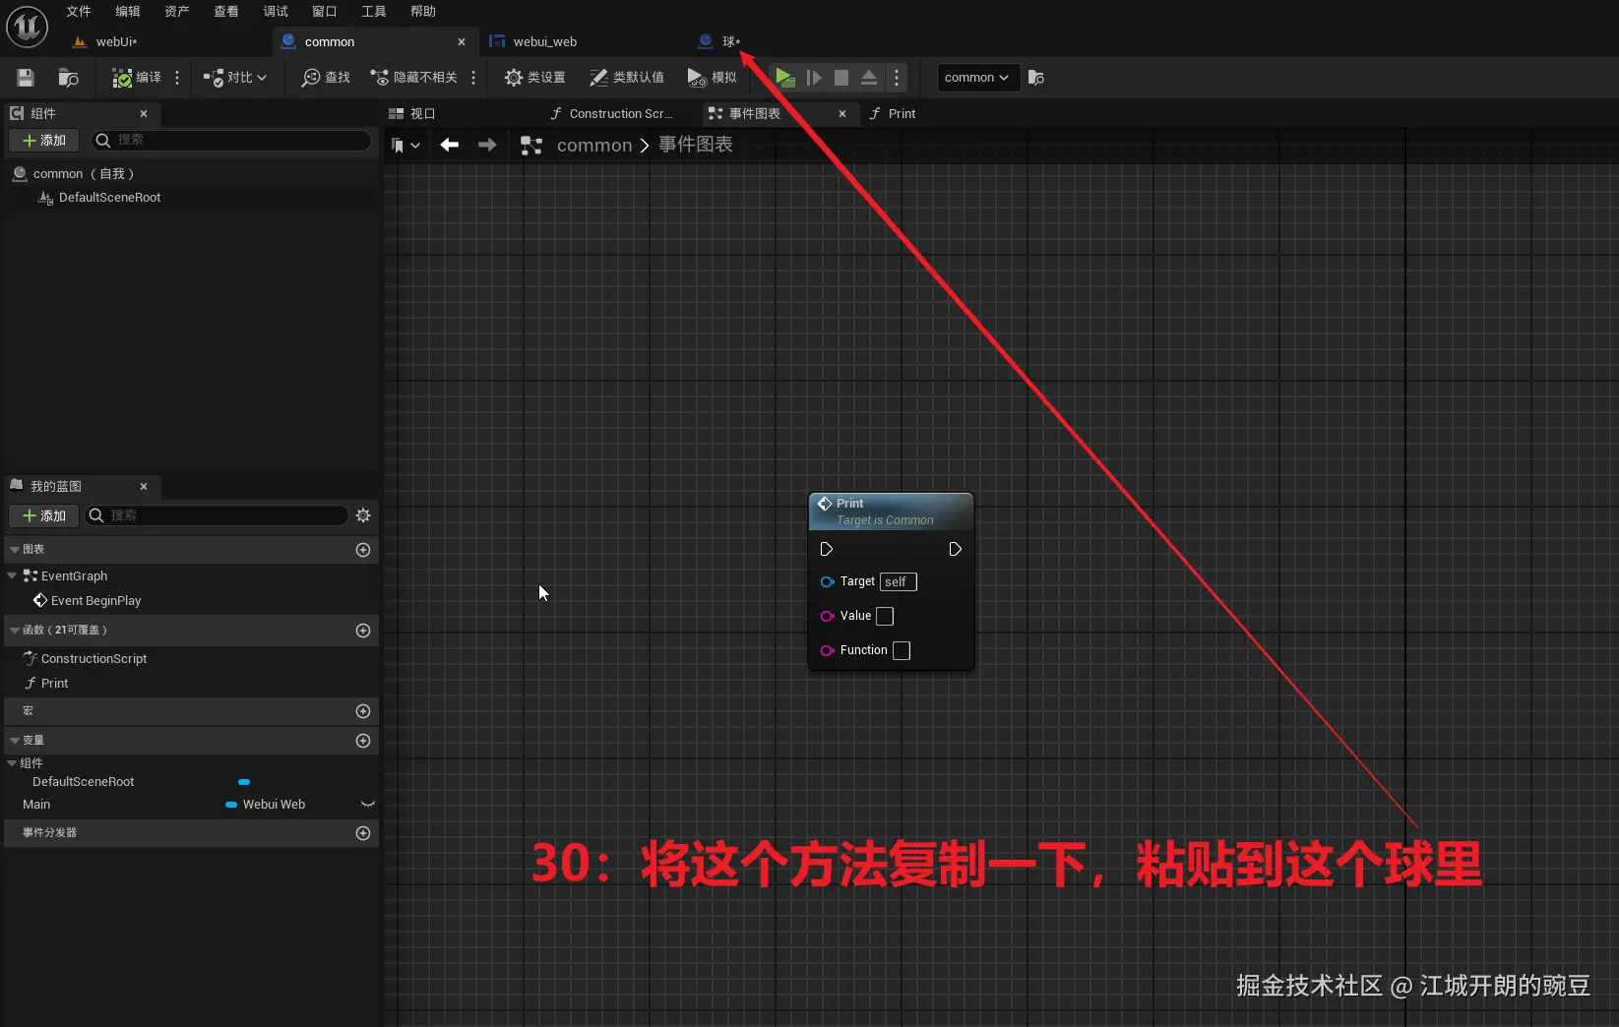Click the Unreal Engine logo icon
The height and width of the screenshot is (1027, 1619).
click(27, 27)
